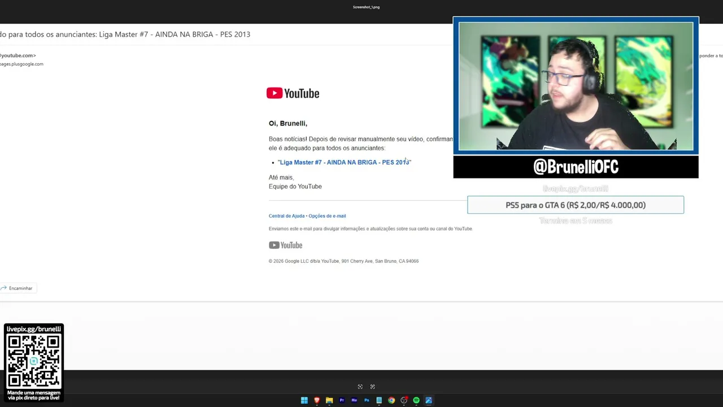
Task: Click the Google LLC copyright address line
Action: [343, 261]
